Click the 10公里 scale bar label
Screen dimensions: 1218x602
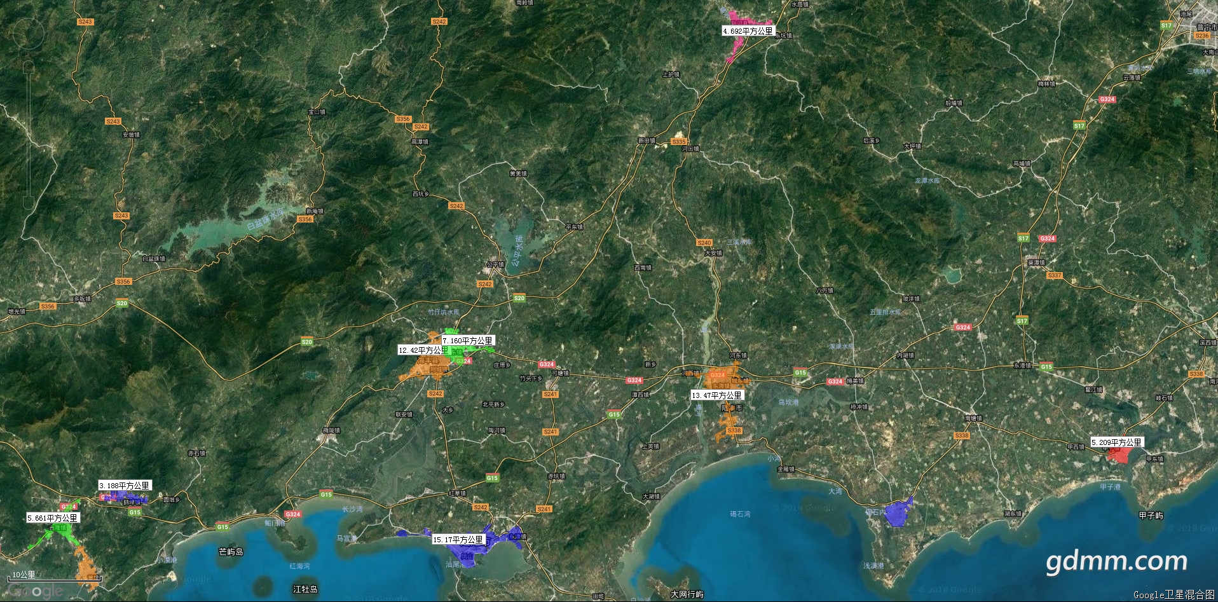24,575
